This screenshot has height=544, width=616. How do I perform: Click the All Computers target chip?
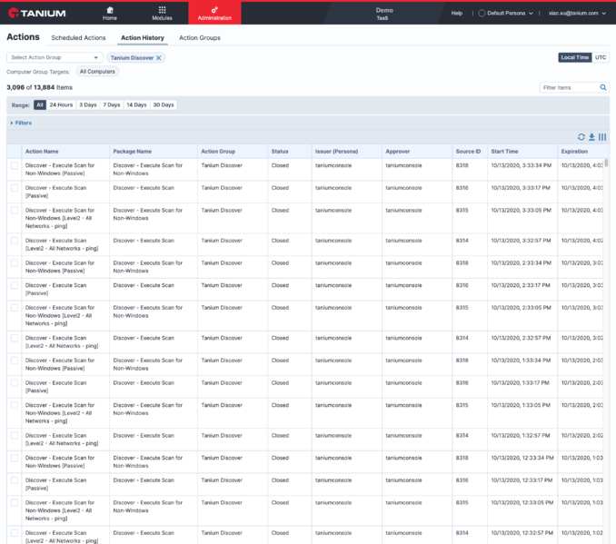point(97,72)
